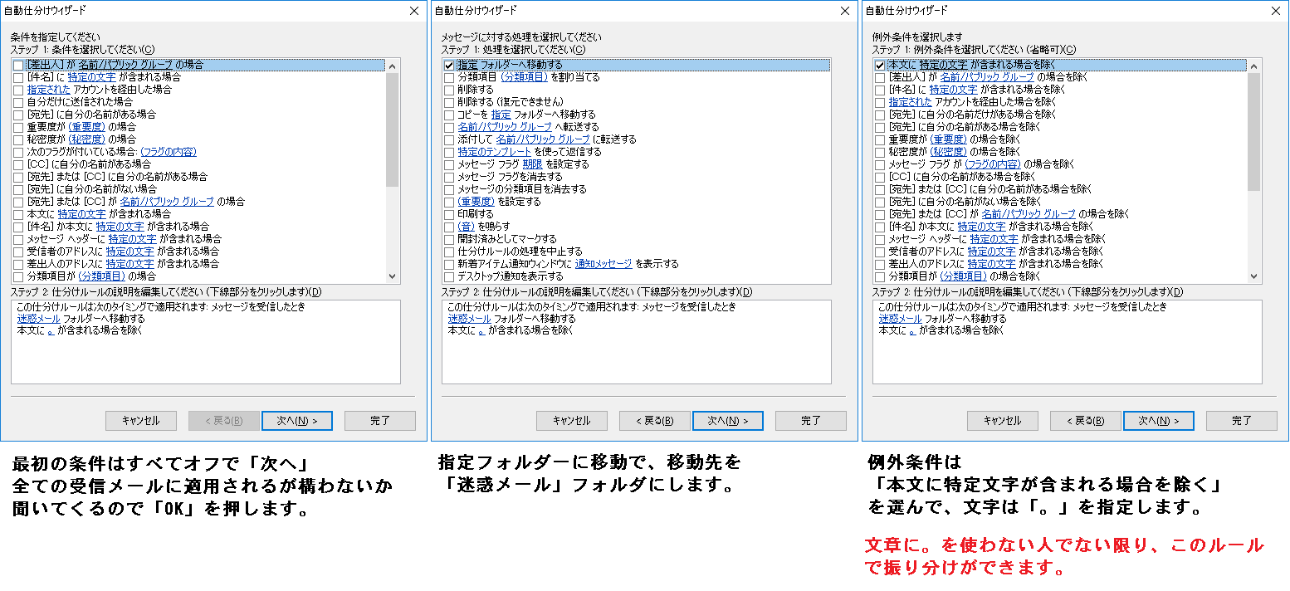Uncheck 本文に特定の文字が含まれる場合を除く in the right dialog
The image size is (1290, 591).
(x=880, y=65)
